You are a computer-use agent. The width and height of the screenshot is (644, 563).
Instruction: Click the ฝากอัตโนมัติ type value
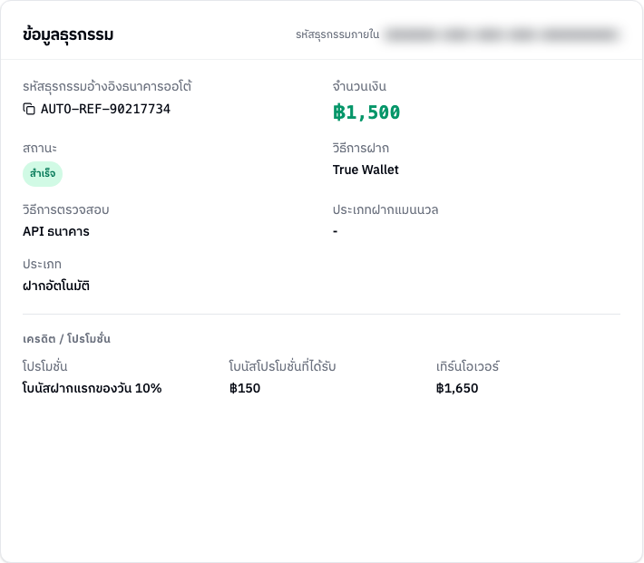[x=56, y=286]
